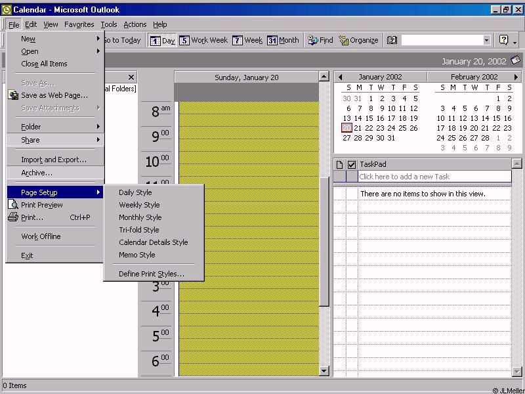Click the Find toolbar icon

coord(320,40)
